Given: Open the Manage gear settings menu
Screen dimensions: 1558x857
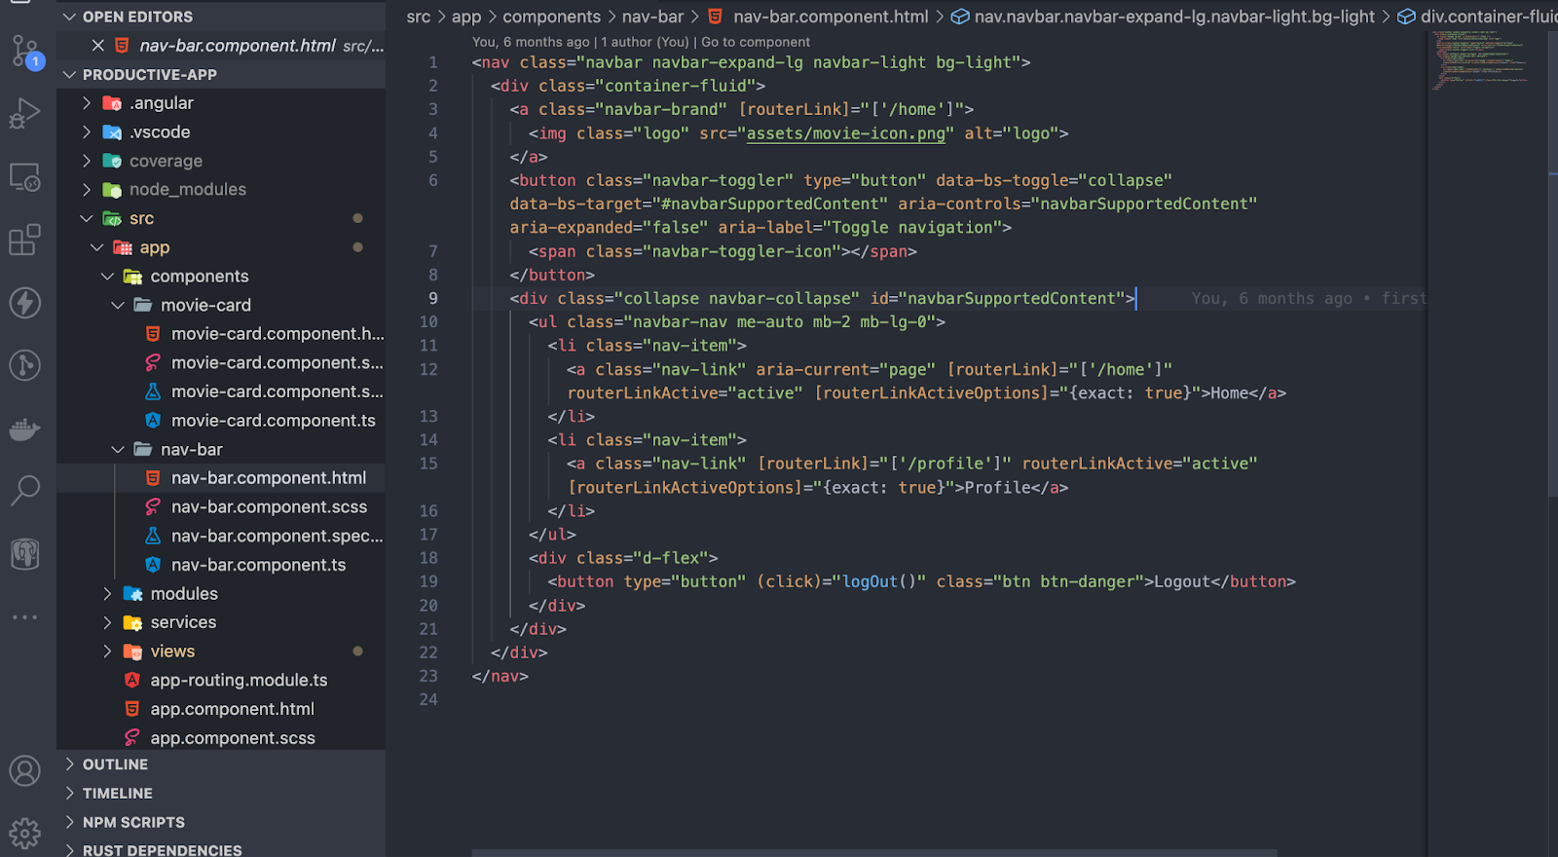Looking at the screenshot, I should (25, 834).
